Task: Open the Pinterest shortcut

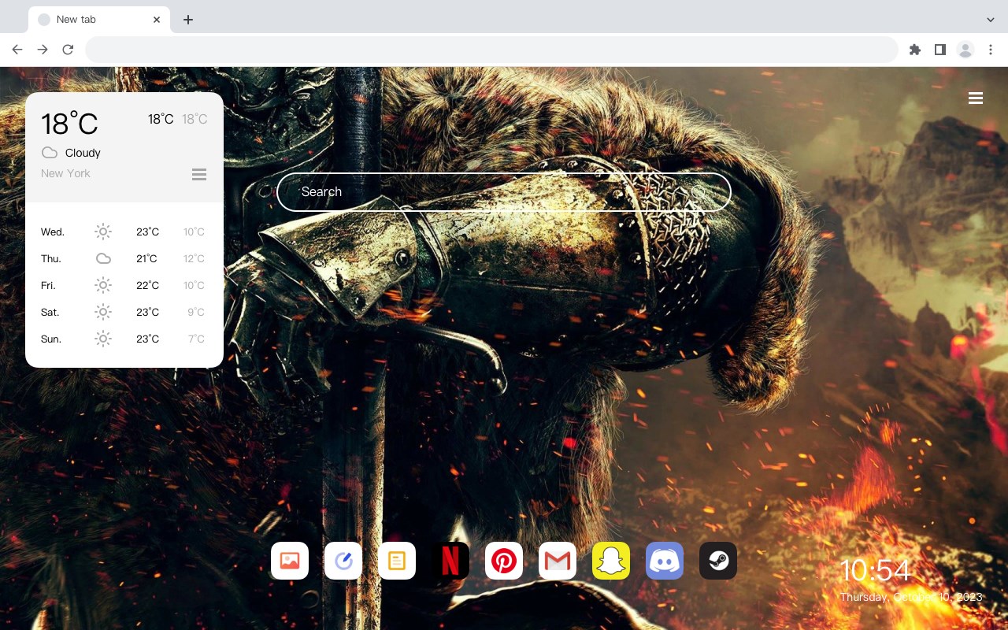Action: coord(504,561)
